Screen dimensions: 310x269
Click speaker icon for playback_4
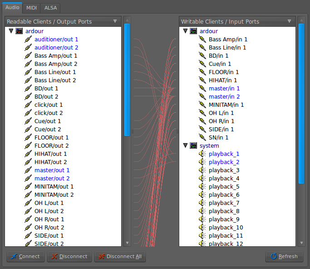click(202, 178)
